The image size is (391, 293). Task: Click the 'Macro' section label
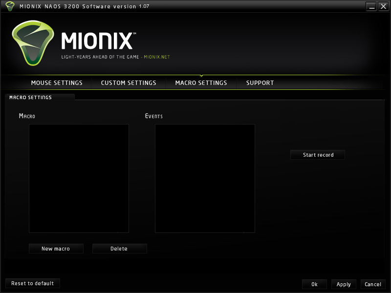tap(27, 116)
